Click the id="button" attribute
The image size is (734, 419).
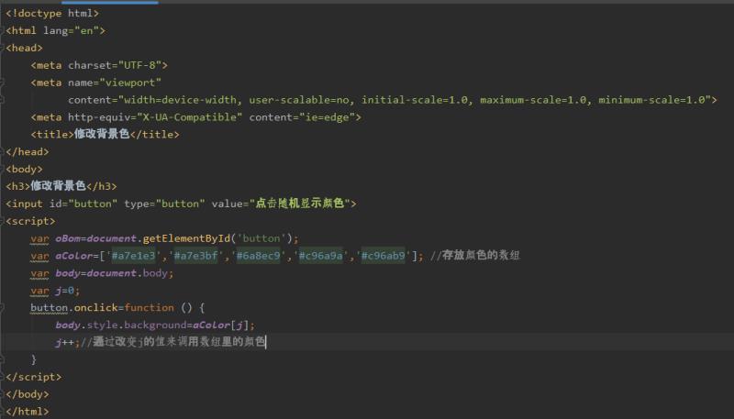83,204
